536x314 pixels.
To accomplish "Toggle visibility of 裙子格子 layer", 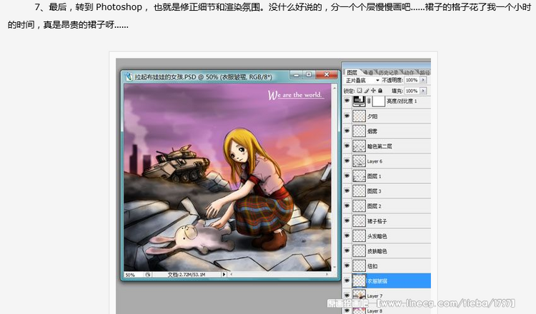I will tap(347, 221).
